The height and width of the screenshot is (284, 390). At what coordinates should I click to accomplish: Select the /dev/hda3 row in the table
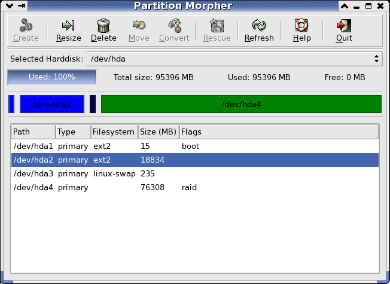pos(195,173)
